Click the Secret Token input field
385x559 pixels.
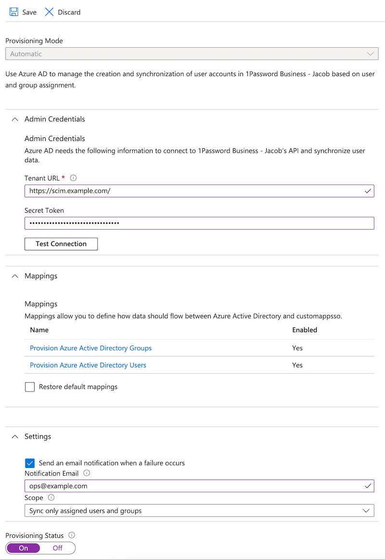point(199,223)
